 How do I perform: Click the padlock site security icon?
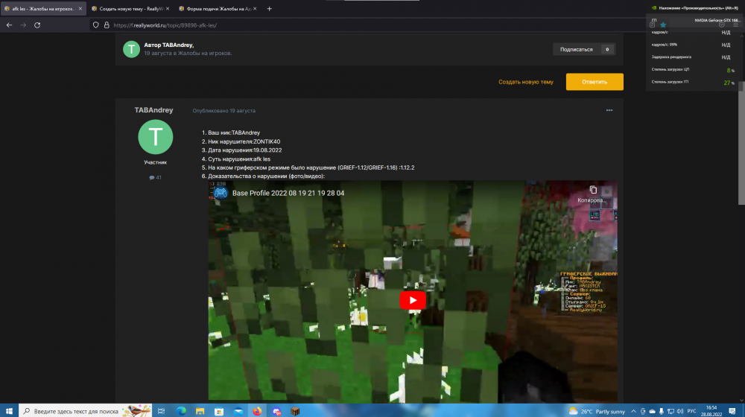pyautogui.click(x=107, y=25)
